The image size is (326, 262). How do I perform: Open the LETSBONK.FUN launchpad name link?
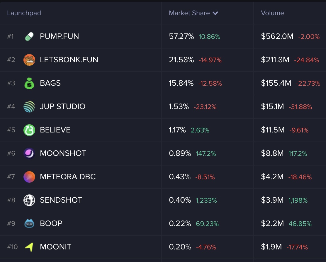pyautogui.click(x=69, y=60)
